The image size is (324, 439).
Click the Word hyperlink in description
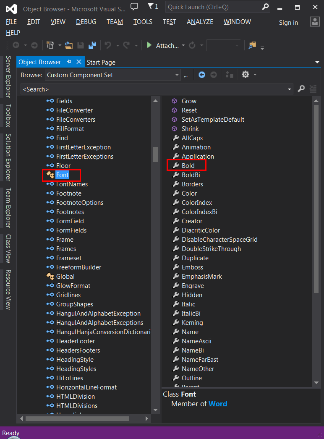(x=218, y=404)
